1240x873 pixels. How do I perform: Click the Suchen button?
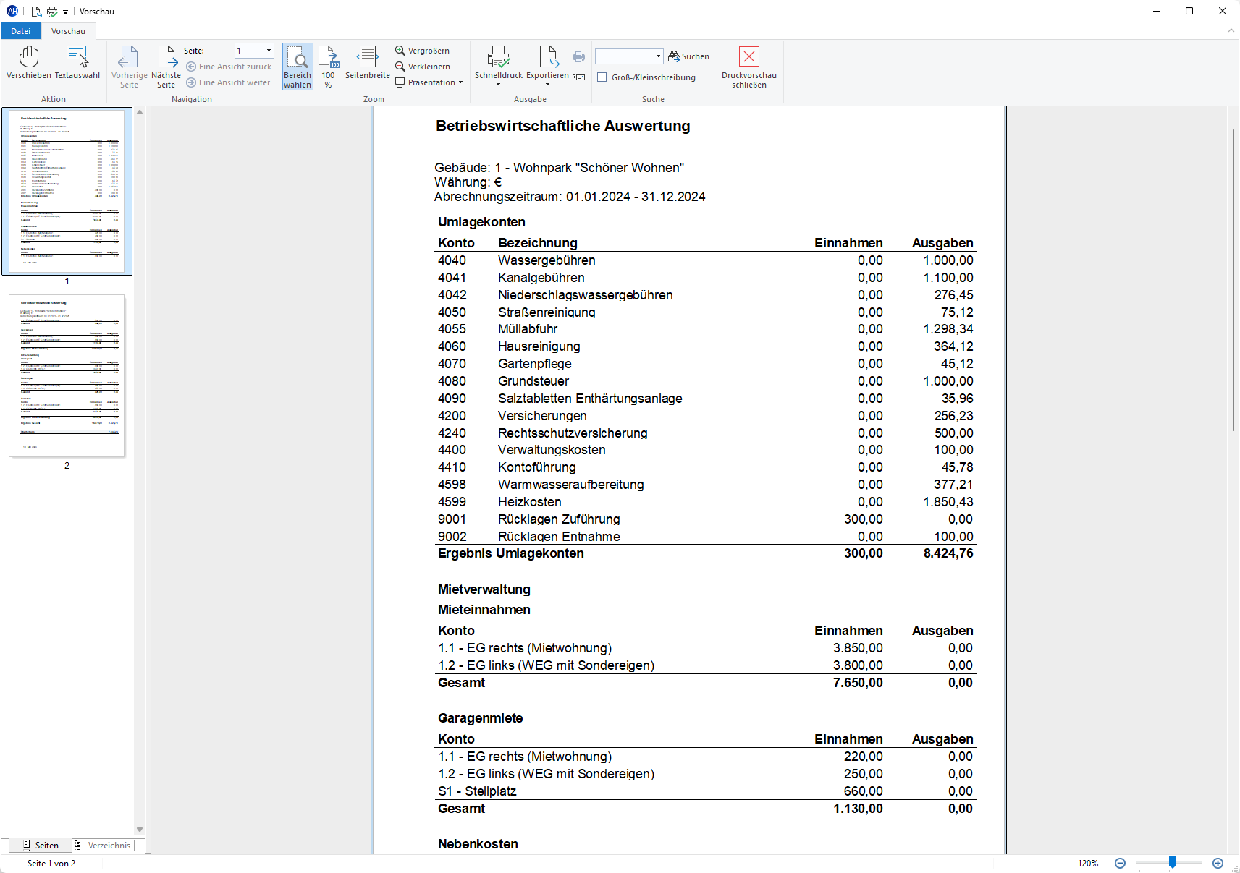(x=688, y=56)
